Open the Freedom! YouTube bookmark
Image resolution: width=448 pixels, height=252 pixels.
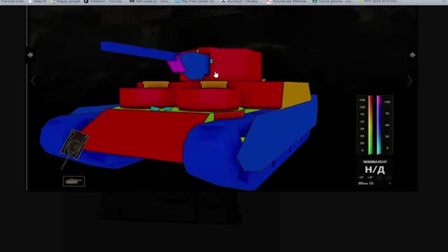pos(104,1)
